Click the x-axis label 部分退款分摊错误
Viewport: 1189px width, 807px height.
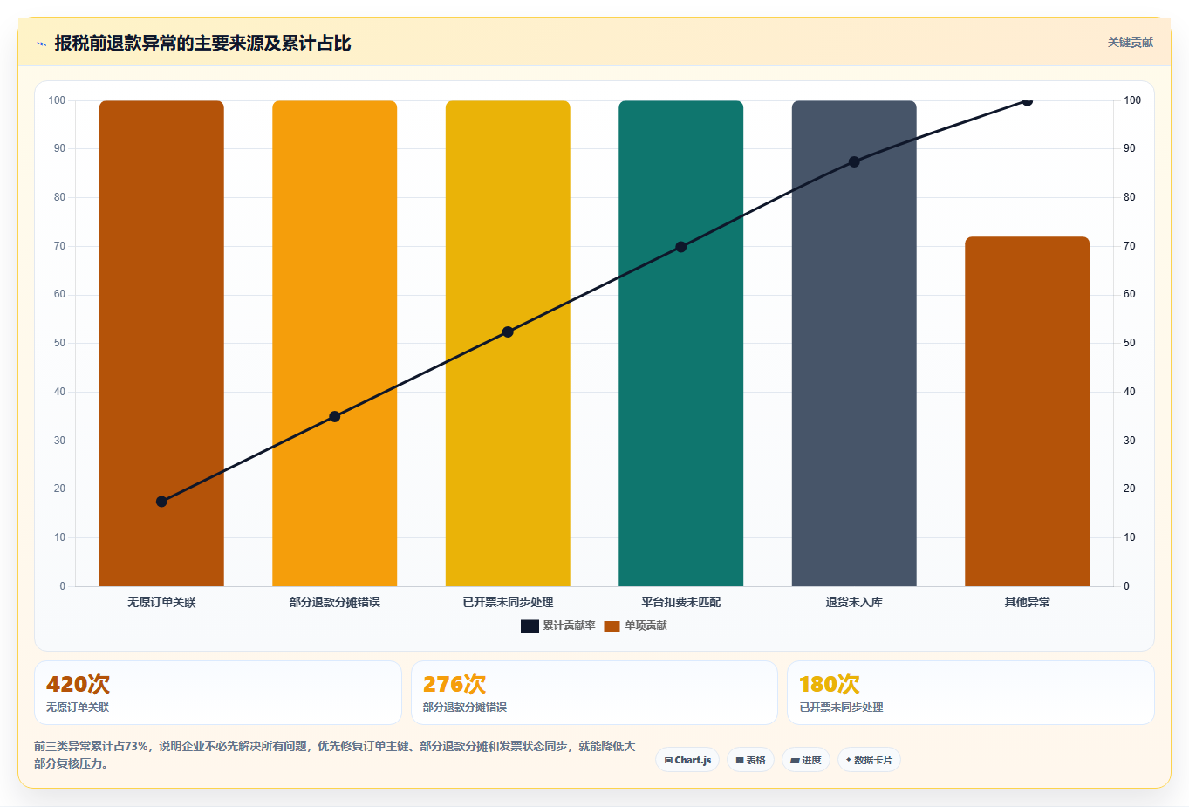[x=335, y=603]
